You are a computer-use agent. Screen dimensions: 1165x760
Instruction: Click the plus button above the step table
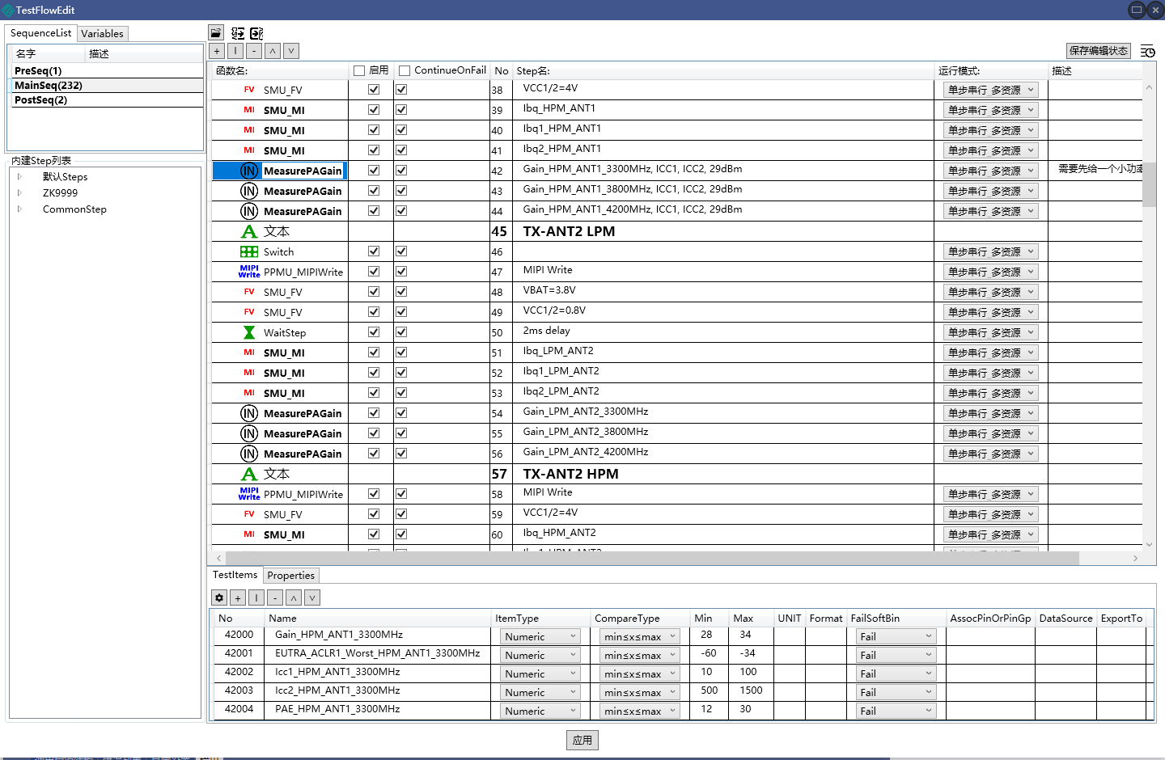click(217, 51)
